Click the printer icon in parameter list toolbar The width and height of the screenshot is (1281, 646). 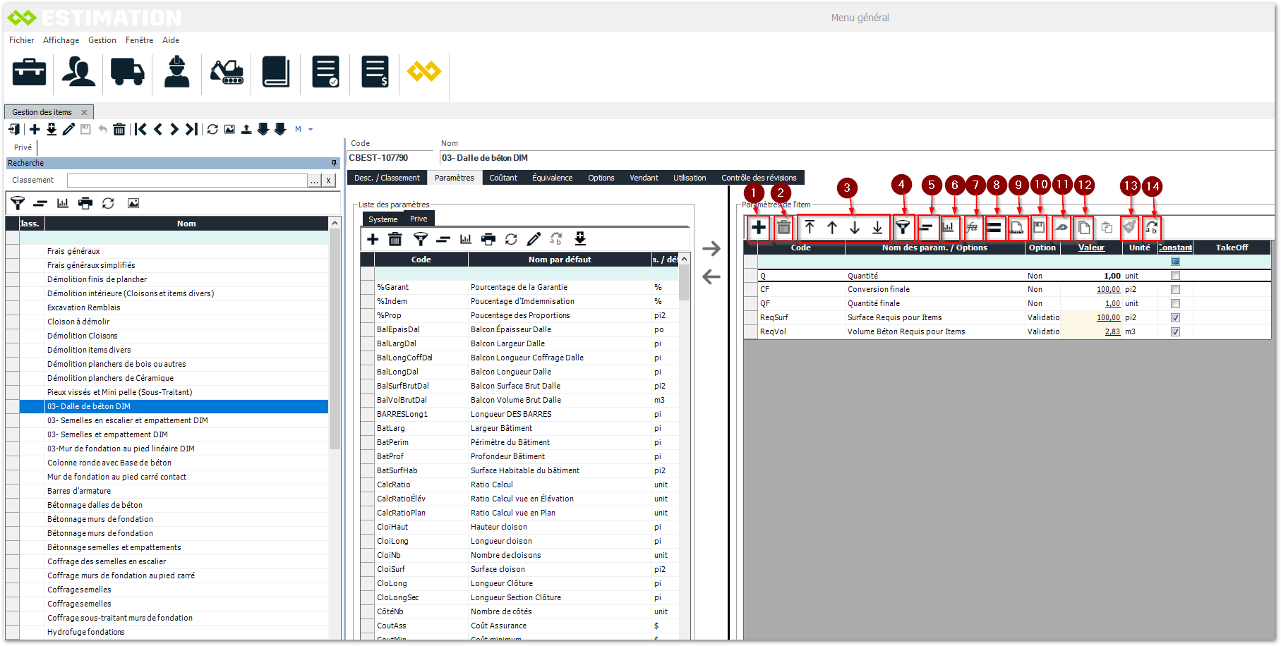tap(488, 239)
